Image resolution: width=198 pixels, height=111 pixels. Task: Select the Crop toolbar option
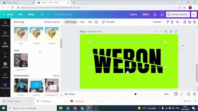[x=82, y=22]
